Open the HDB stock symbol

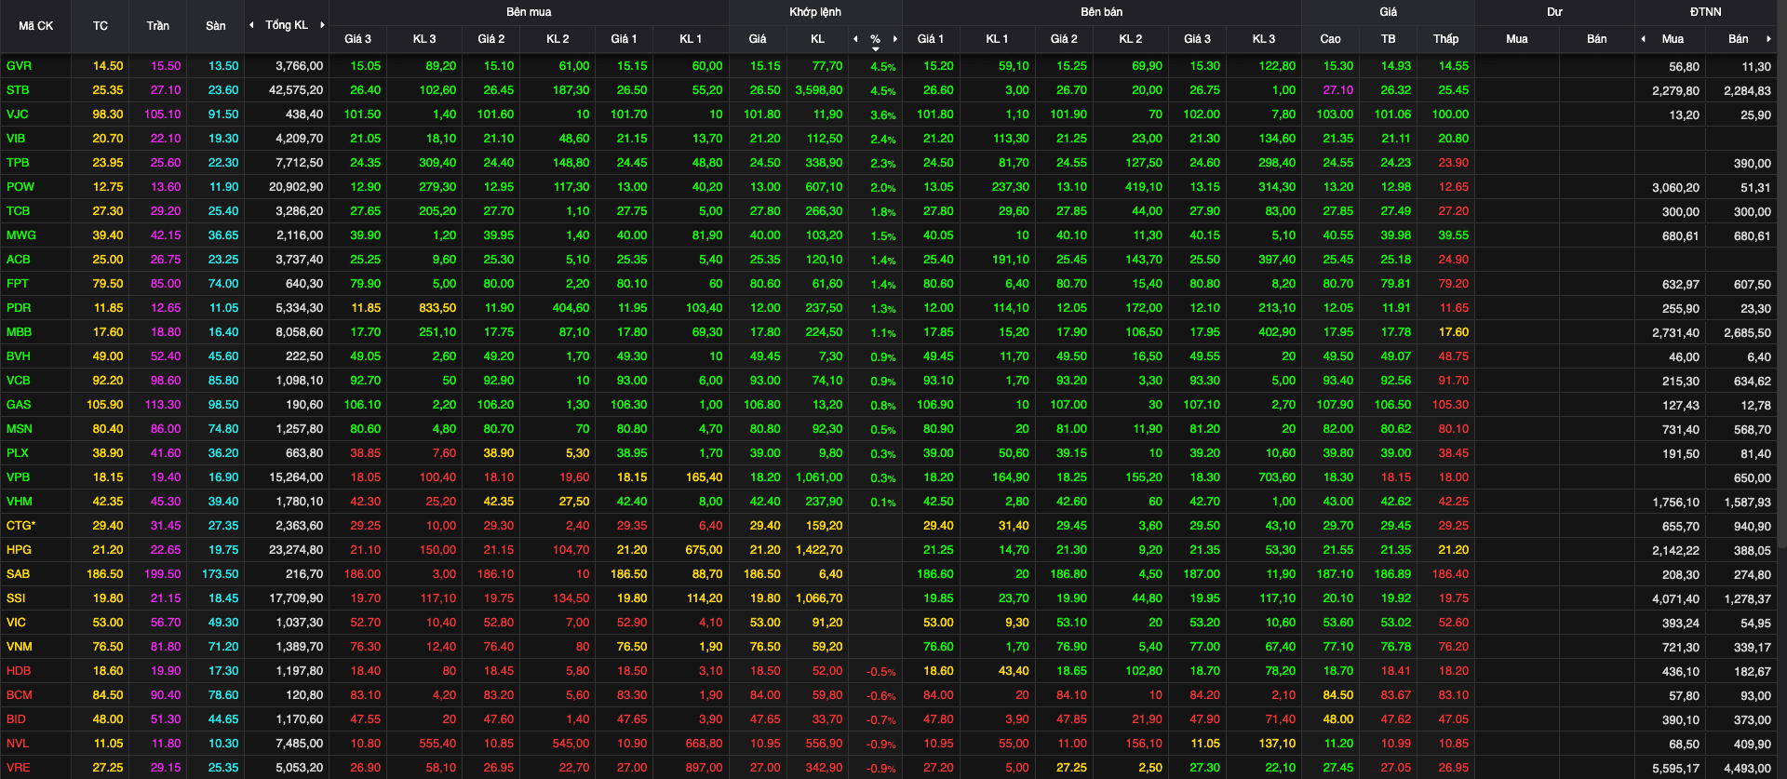coord(18,671)
